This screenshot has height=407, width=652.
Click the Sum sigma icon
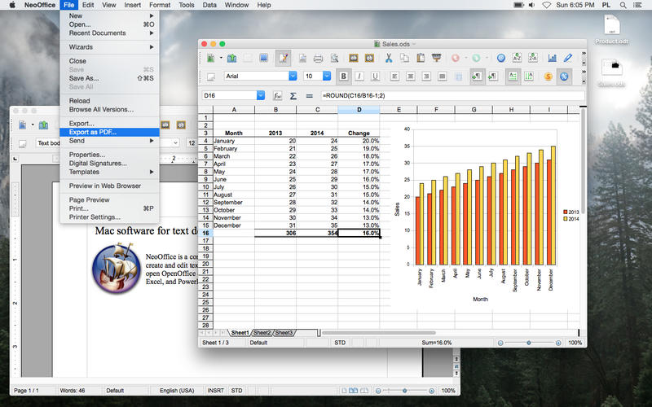293,96
